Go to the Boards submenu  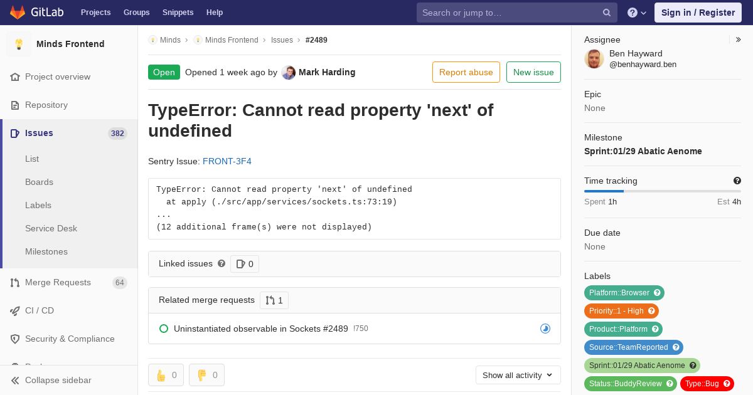pyautogui.click(x=39, y=182)
